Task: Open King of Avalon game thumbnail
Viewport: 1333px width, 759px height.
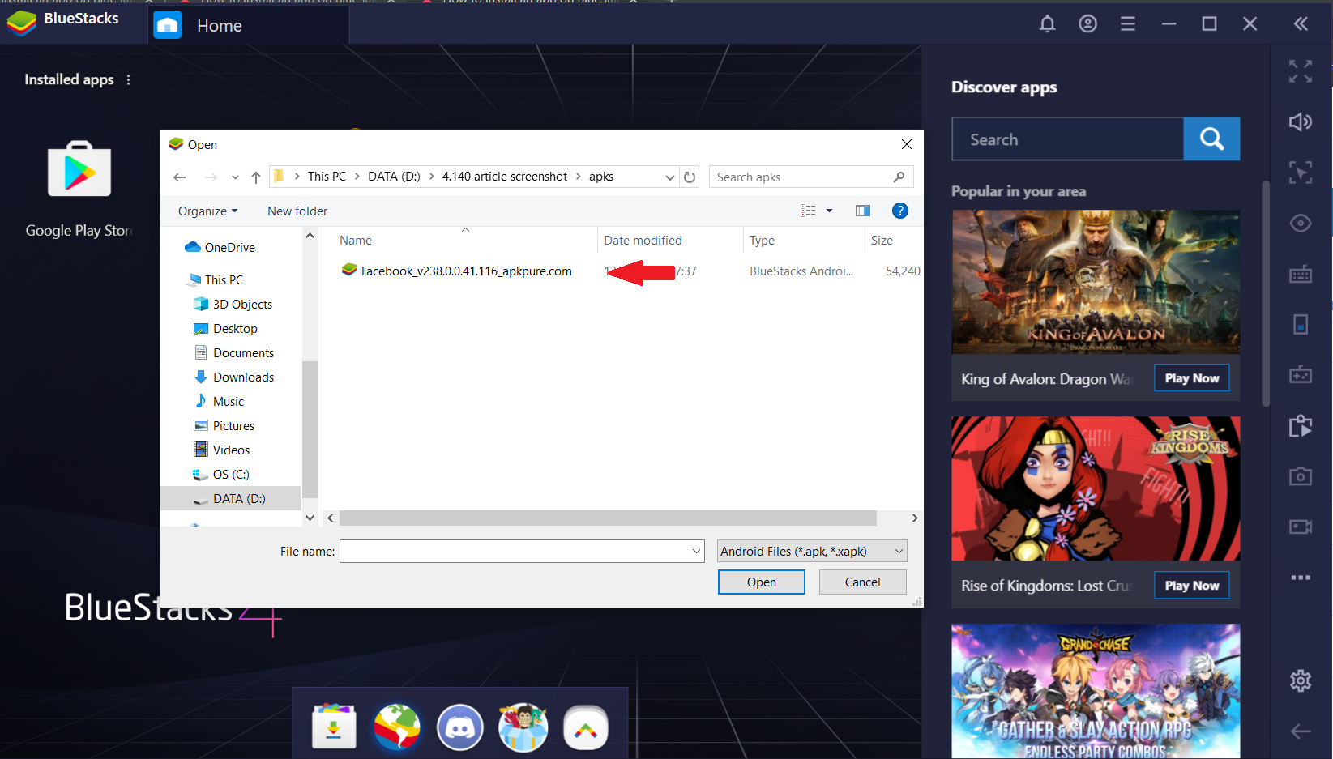Action: click(1096, 282)
